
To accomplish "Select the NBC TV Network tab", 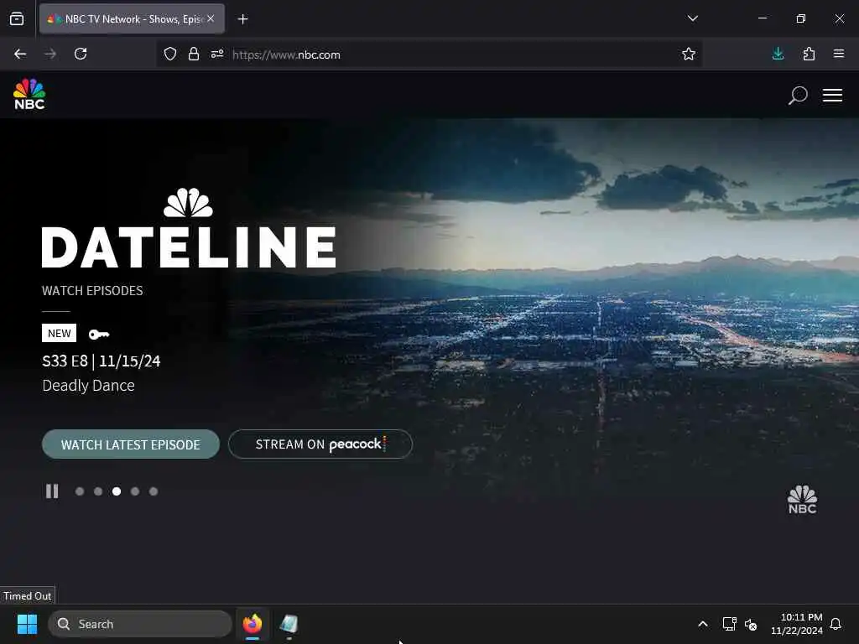I will click(x=132, y=19).
